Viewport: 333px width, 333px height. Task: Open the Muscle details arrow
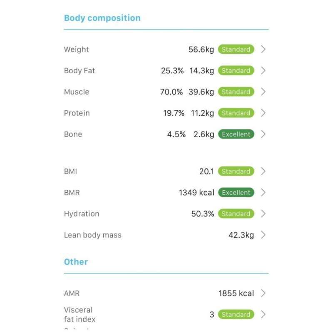click(x=263, y=92)
